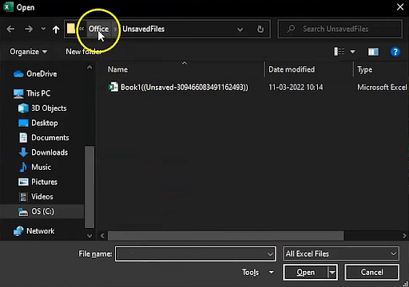Sort files by Date modified column
The height and width of the screenshot is (287, 409).
tap(292, 69)
